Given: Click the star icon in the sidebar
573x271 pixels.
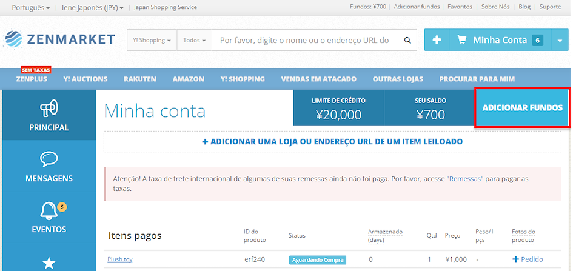Looking at the screenshot, I should [49, 263].
